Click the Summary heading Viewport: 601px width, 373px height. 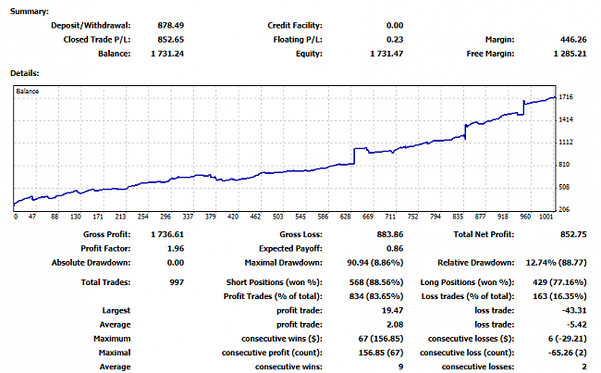click(x=30, y=11)
